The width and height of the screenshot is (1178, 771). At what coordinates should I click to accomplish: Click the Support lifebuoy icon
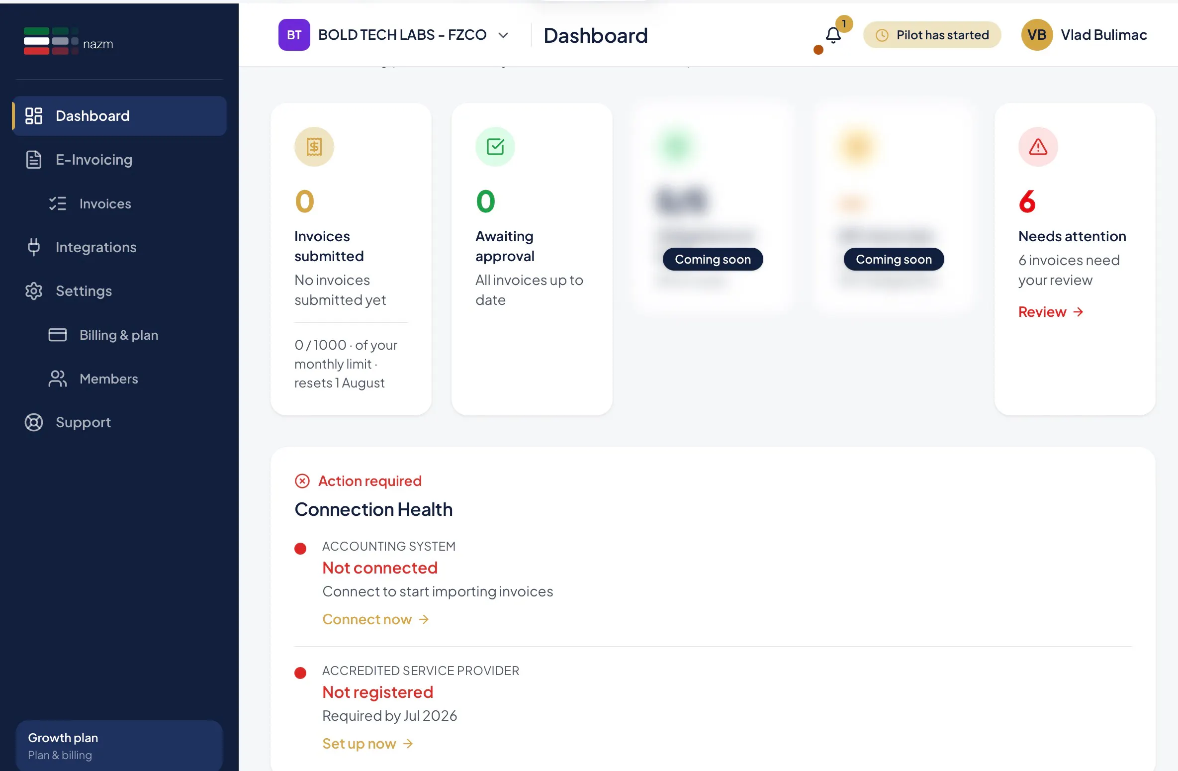tap(34, 422)
